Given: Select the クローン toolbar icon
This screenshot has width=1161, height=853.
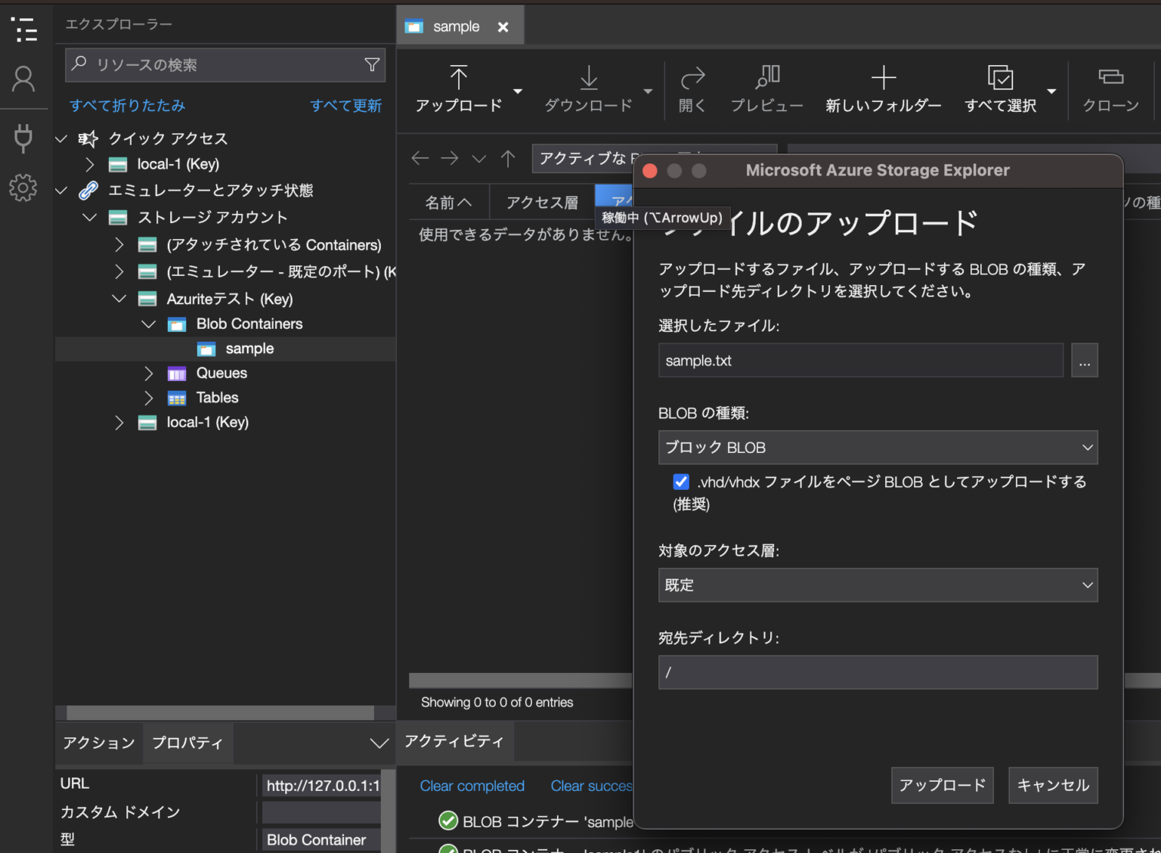Looking at the screenshot, I should pyautogui.click(x=1110, y=88).
